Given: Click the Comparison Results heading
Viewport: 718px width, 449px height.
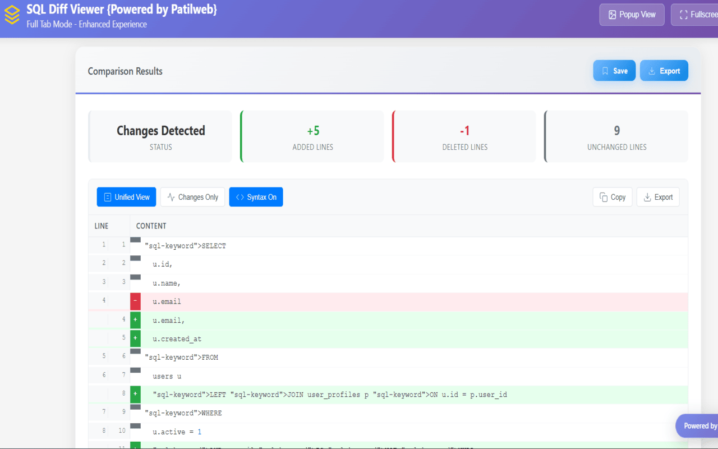Looking at the screenshot, I should coord(125,71).
